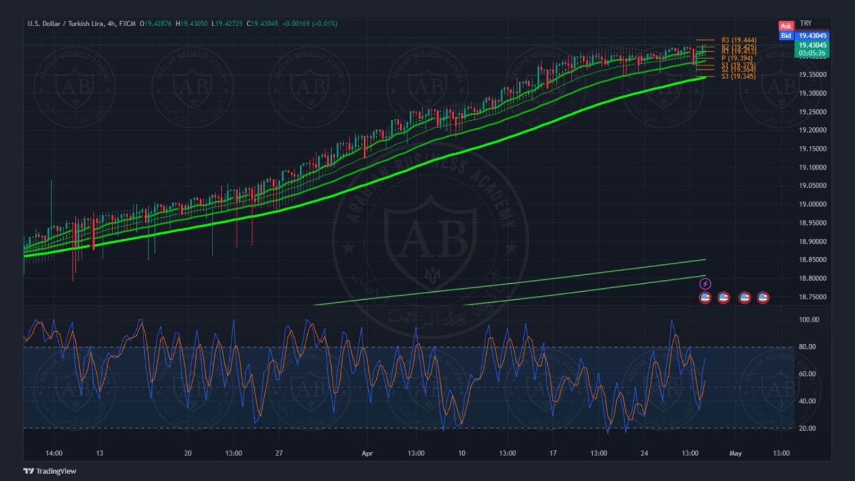Select the P (19.394) pivot label

(x=737, y=58)
